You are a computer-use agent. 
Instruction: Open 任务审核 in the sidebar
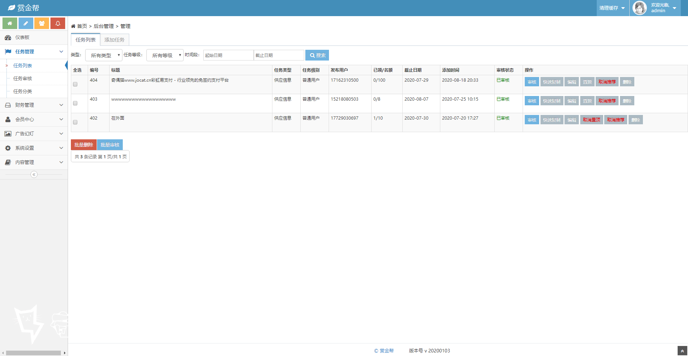[23, 78]
